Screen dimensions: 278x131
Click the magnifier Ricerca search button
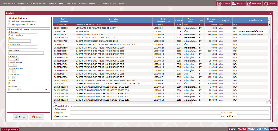[20, 117]
